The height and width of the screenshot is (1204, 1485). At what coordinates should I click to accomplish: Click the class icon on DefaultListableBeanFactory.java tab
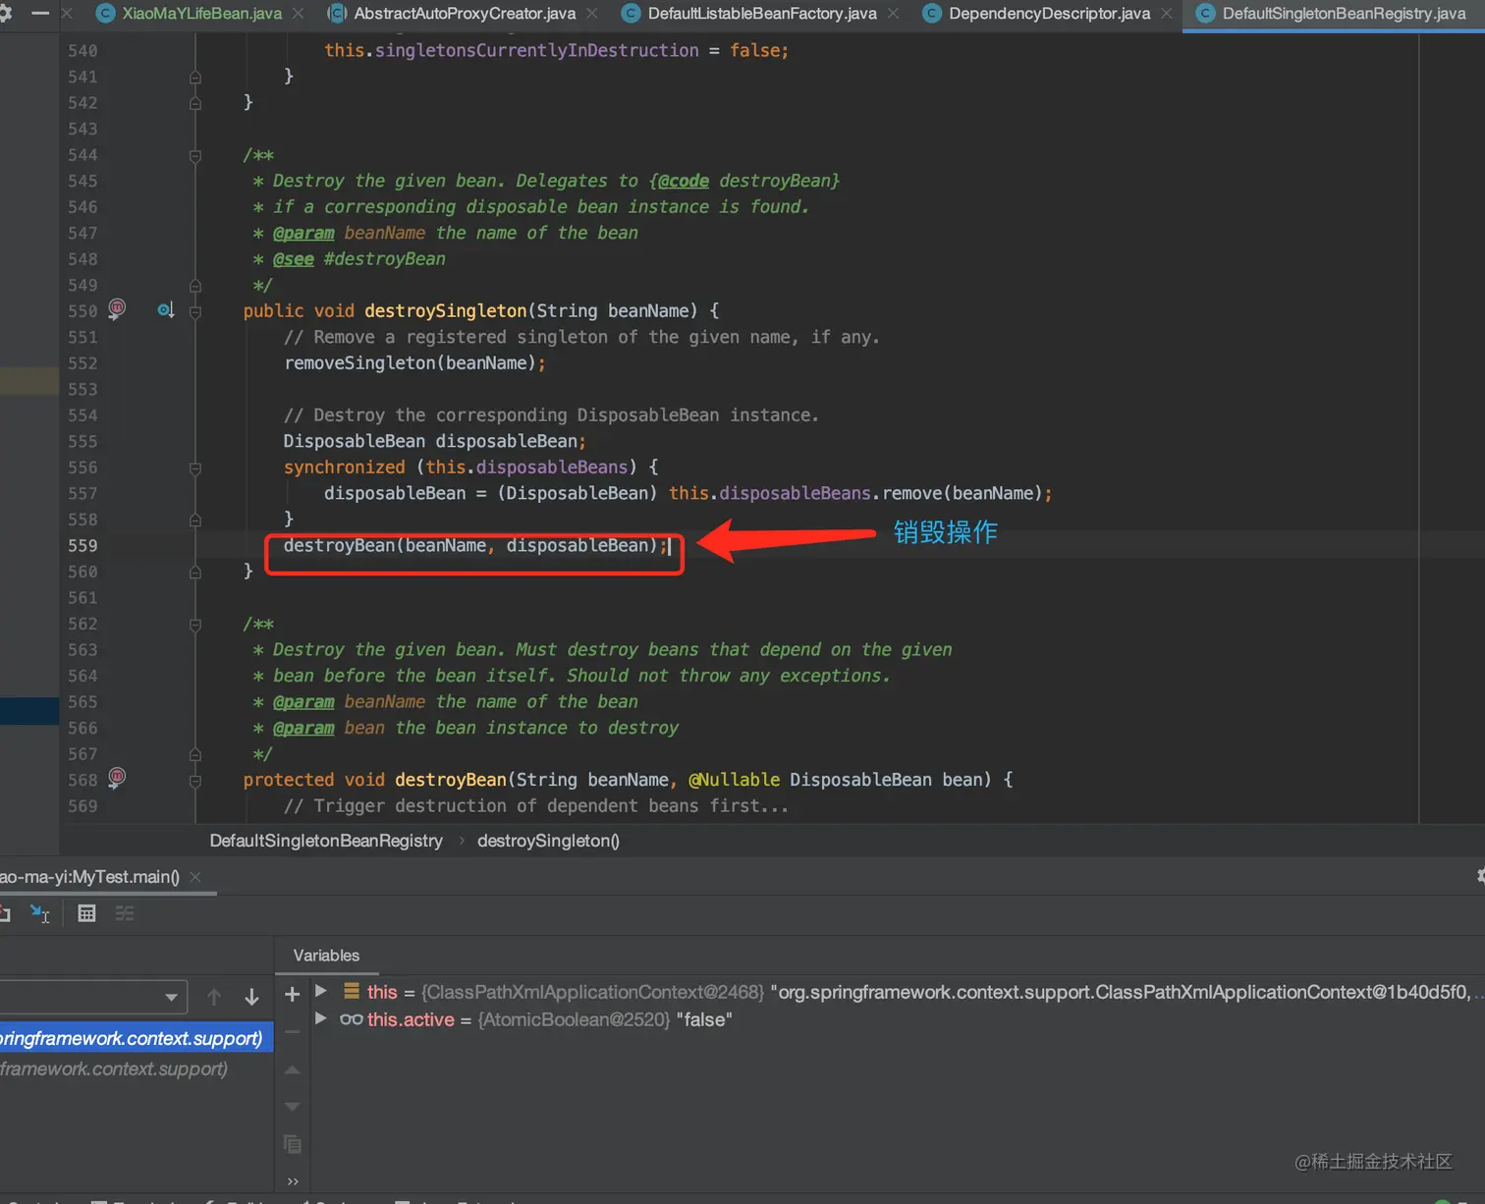(x=632, y=14)
